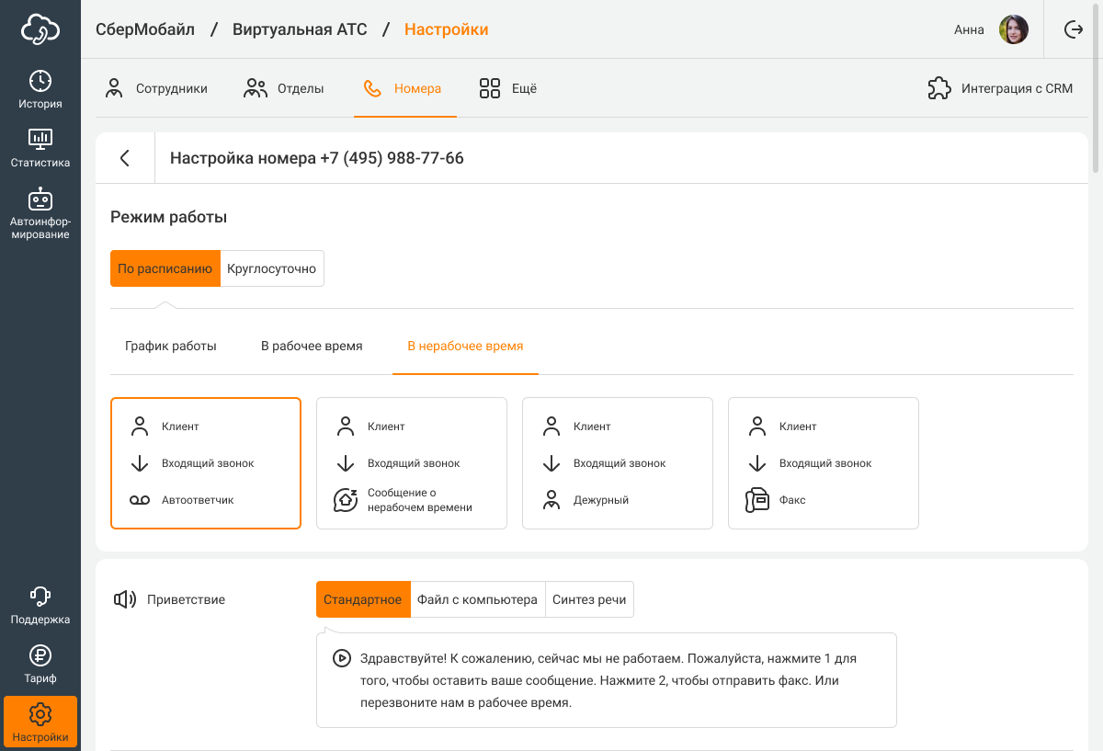Select the Дежурный call routing card

point(617,463)
